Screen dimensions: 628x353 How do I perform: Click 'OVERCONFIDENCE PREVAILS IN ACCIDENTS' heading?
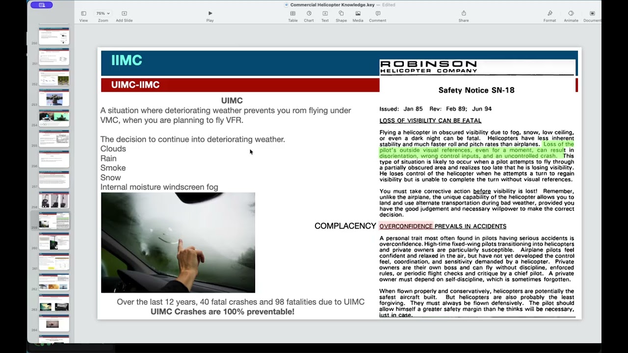pos(443,227)
